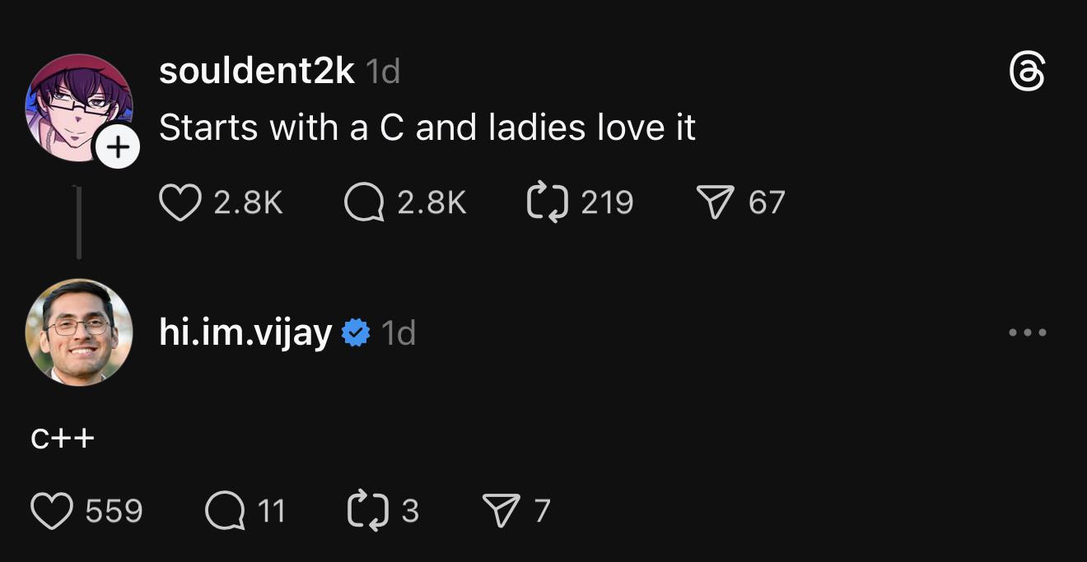The image size is (1087, 562).
Task: Open the reply comments on vijay's post
Action: tap(226, 510)
